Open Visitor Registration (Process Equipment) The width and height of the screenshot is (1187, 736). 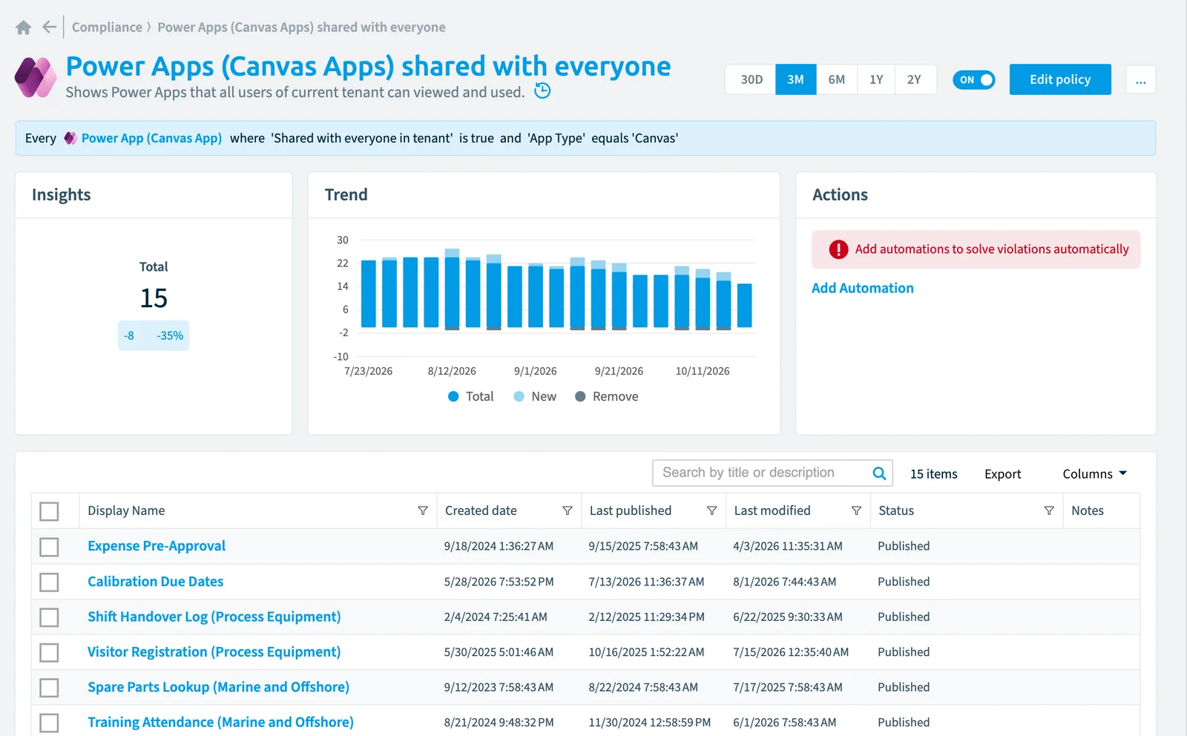click(x=214, y=652)
